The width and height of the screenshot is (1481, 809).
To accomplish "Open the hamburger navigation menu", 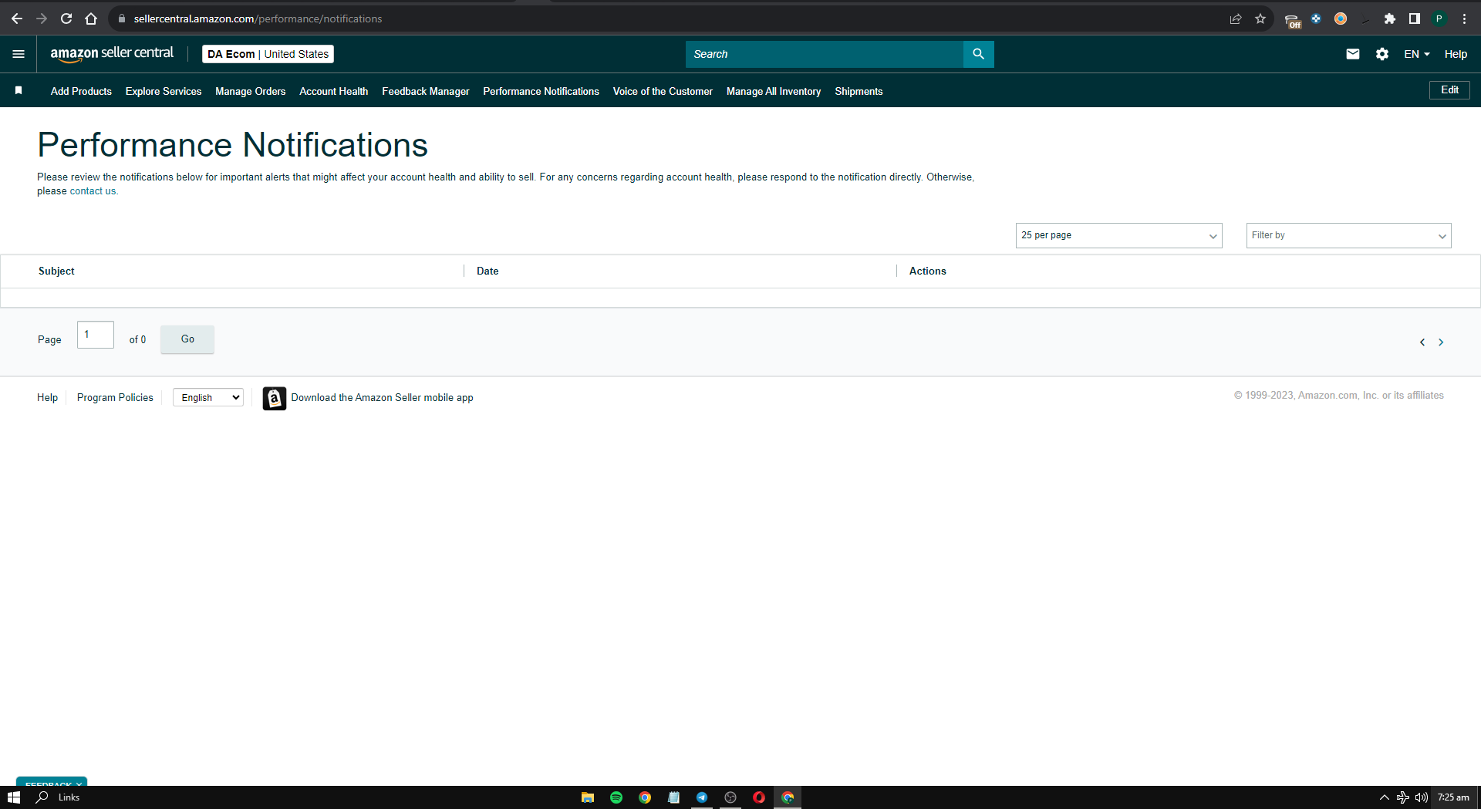I will (x=19, y=54).
